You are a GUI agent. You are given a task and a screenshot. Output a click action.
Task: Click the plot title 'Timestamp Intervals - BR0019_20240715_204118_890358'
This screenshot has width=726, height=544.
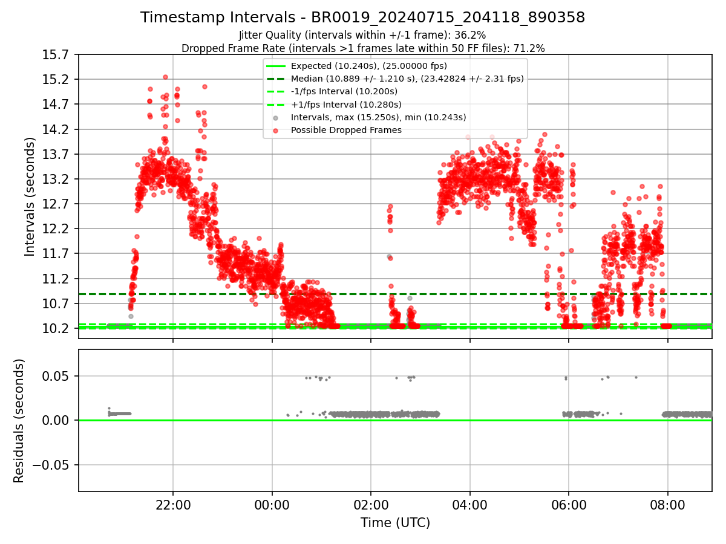click(x=362, y=18)
